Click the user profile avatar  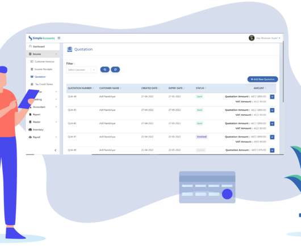point(252,38)
